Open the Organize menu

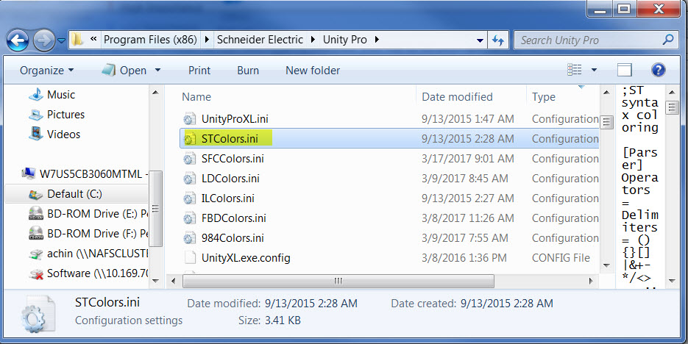[x=46, y=71]
